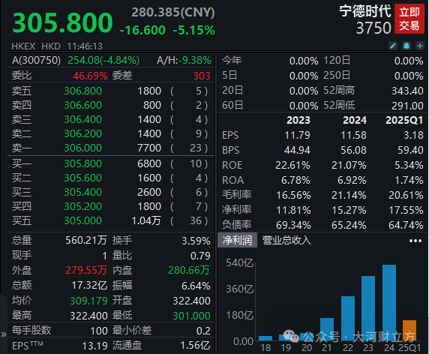Click the 立即交易 red button
The width and height of the screenshot is (429, 354).
(409, 19)
